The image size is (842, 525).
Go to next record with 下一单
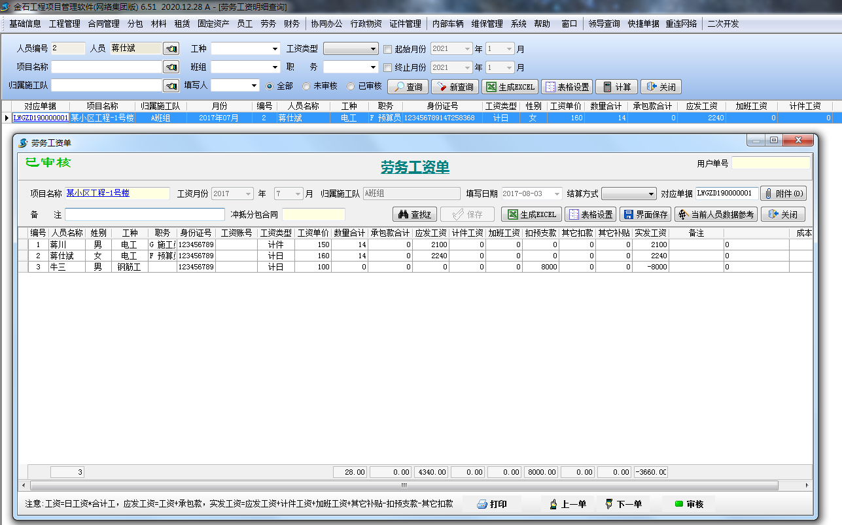tap(623, 505)
